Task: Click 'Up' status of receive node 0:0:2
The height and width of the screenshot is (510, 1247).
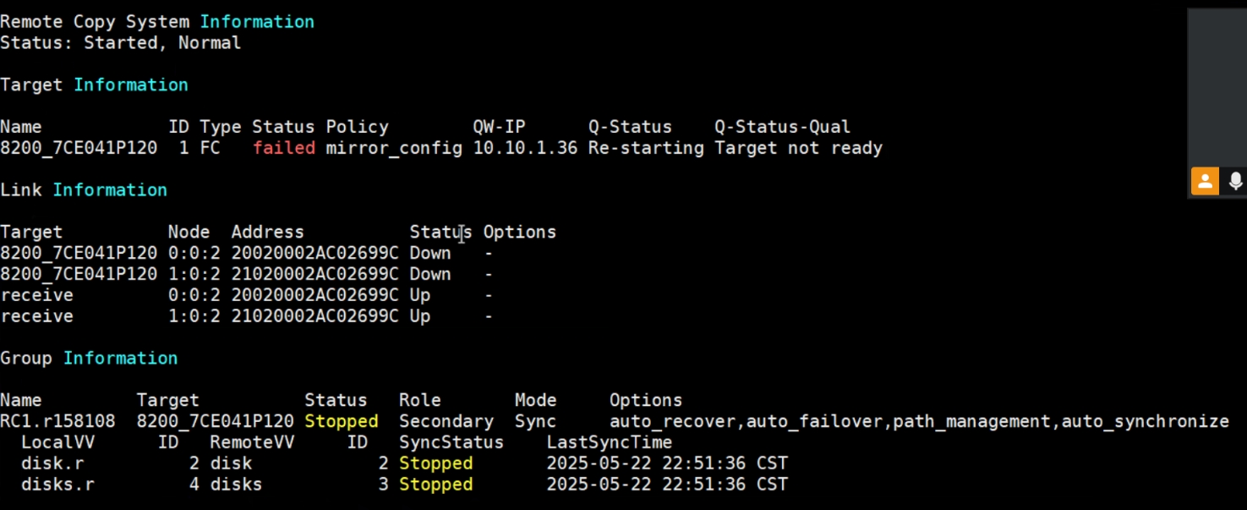Action: point(420,295)
